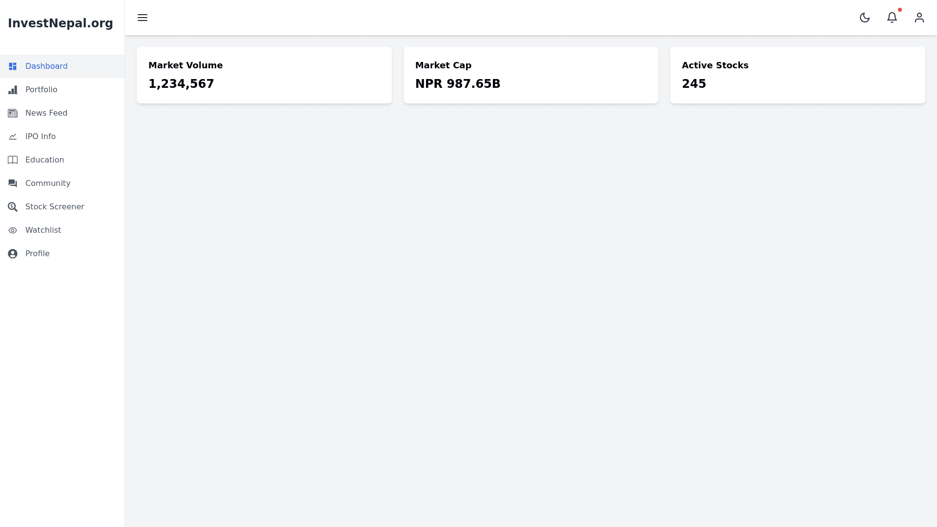This screenshot has height=527, width=937.
Task: Toggle dark mode with the moon icon
Action: pyautogui.click(x=865, y=18)
